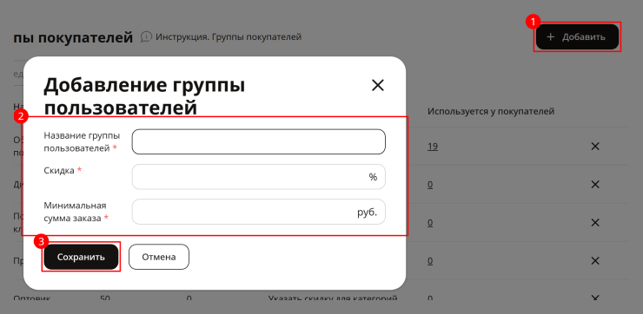Click the Указать скидку для категорий link
Image resolution: width=643 pixels, height=314 pixels.
(x=333, y=298)
